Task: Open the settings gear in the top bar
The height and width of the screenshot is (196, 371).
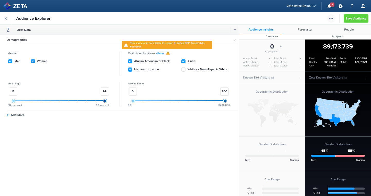Action: click(x=341, y=6)
